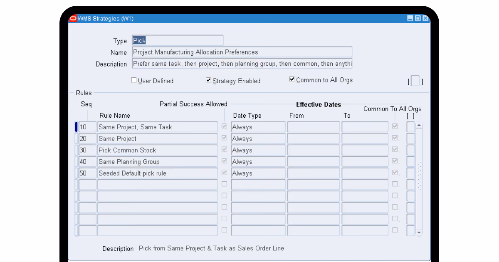The width and height of the screenshot is (499, 262).
Task: Click the first empty Seq field
Action: (87, 185)
